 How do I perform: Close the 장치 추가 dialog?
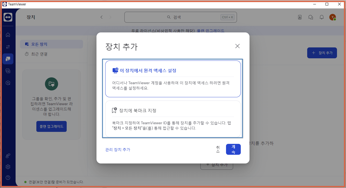237,46
